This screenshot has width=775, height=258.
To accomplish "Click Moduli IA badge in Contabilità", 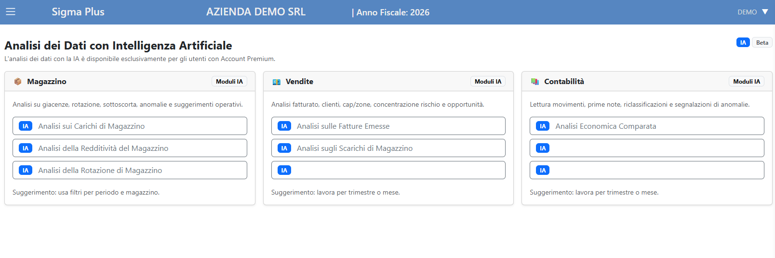I will click(747, 82).
